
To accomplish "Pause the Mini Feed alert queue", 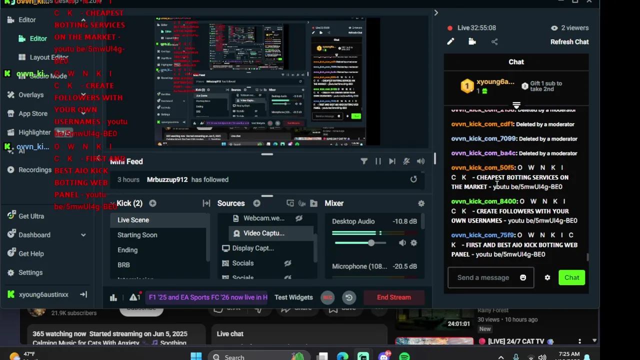I will (378, 161).
